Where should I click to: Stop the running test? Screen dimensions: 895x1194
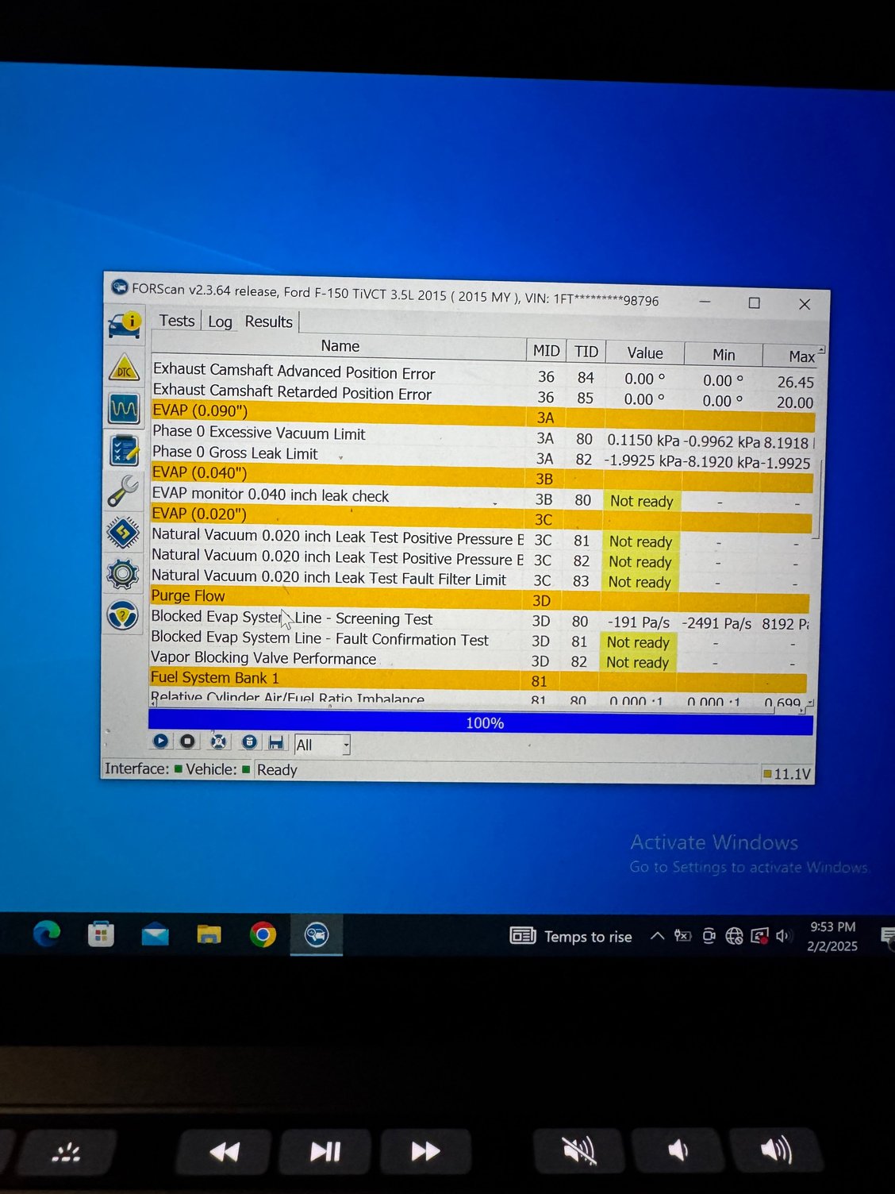coord(188,741)
